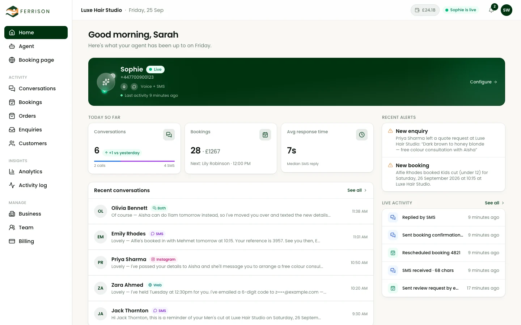This screenshot has height=325, width=521.
Task: Open Zara Ahmed conversation row
Action: coord(231,288)
